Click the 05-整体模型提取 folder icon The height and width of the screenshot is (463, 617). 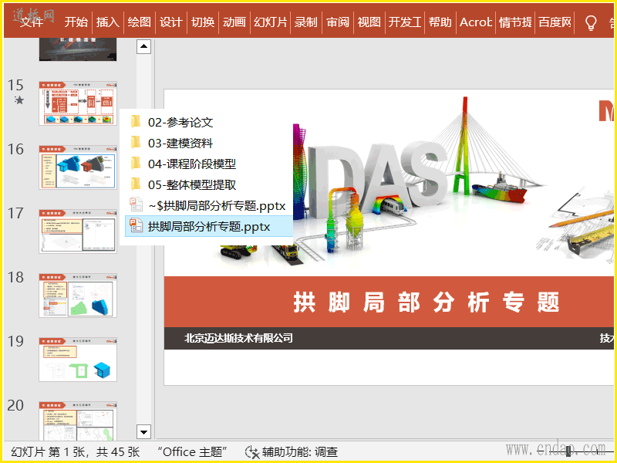(x=136, y=184)
